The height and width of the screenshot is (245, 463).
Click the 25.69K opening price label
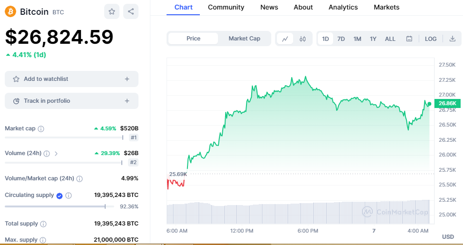[178, 174]
